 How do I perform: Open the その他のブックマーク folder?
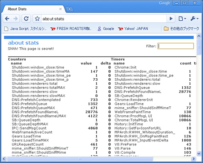click(x=181, y=29)
